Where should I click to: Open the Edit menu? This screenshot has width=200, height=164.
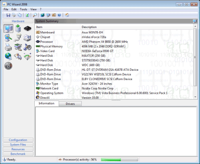pos(14,9)
